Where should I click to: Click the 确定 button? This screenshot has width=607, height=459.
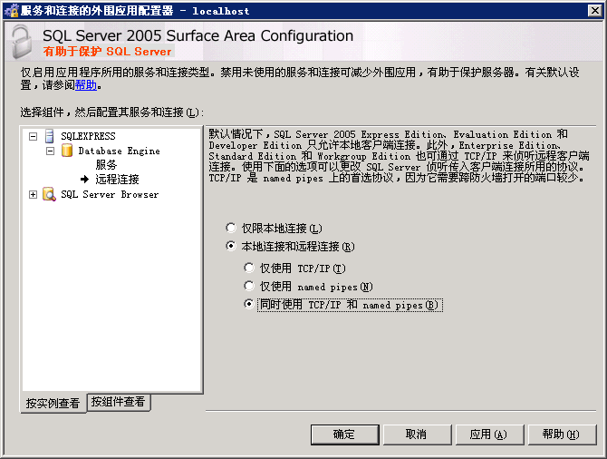click(344, 435)
